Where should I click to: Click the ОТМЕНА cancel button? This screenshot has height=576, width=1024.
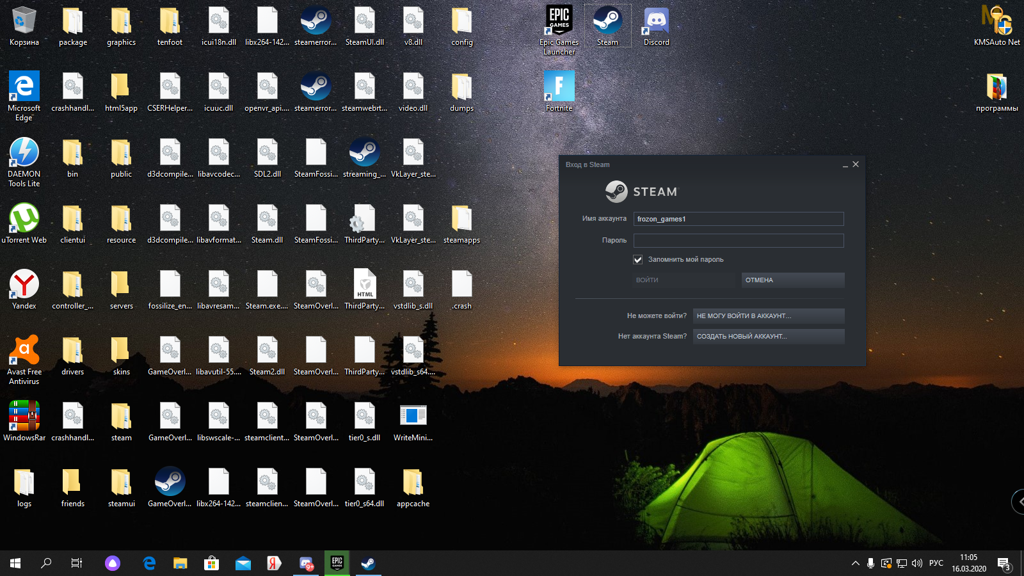coord(793,280)
